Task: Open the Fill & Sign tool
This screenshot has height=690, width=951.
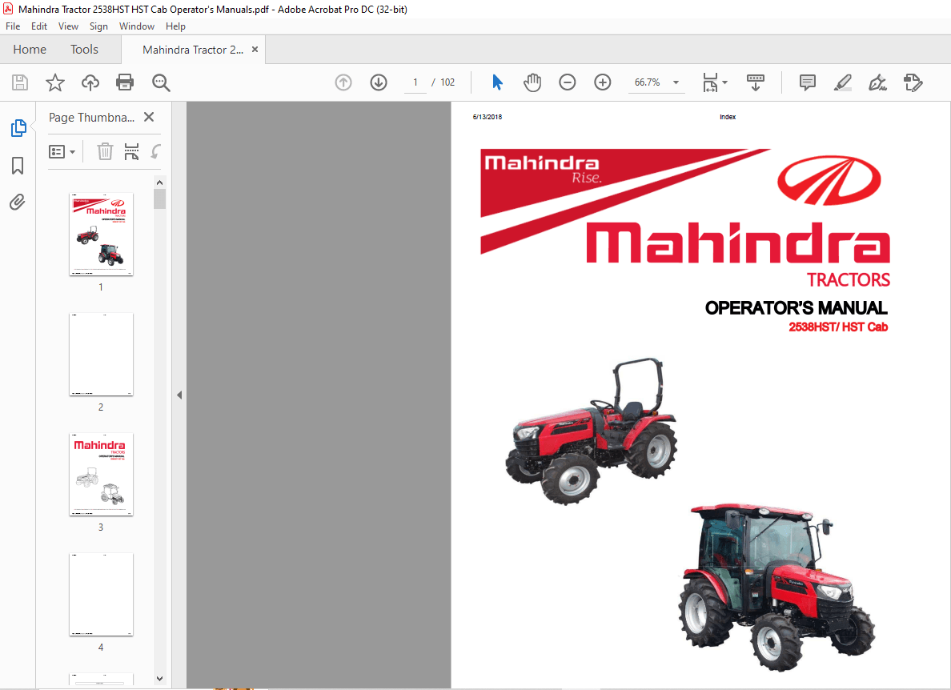Action: (x=913, y=82)
